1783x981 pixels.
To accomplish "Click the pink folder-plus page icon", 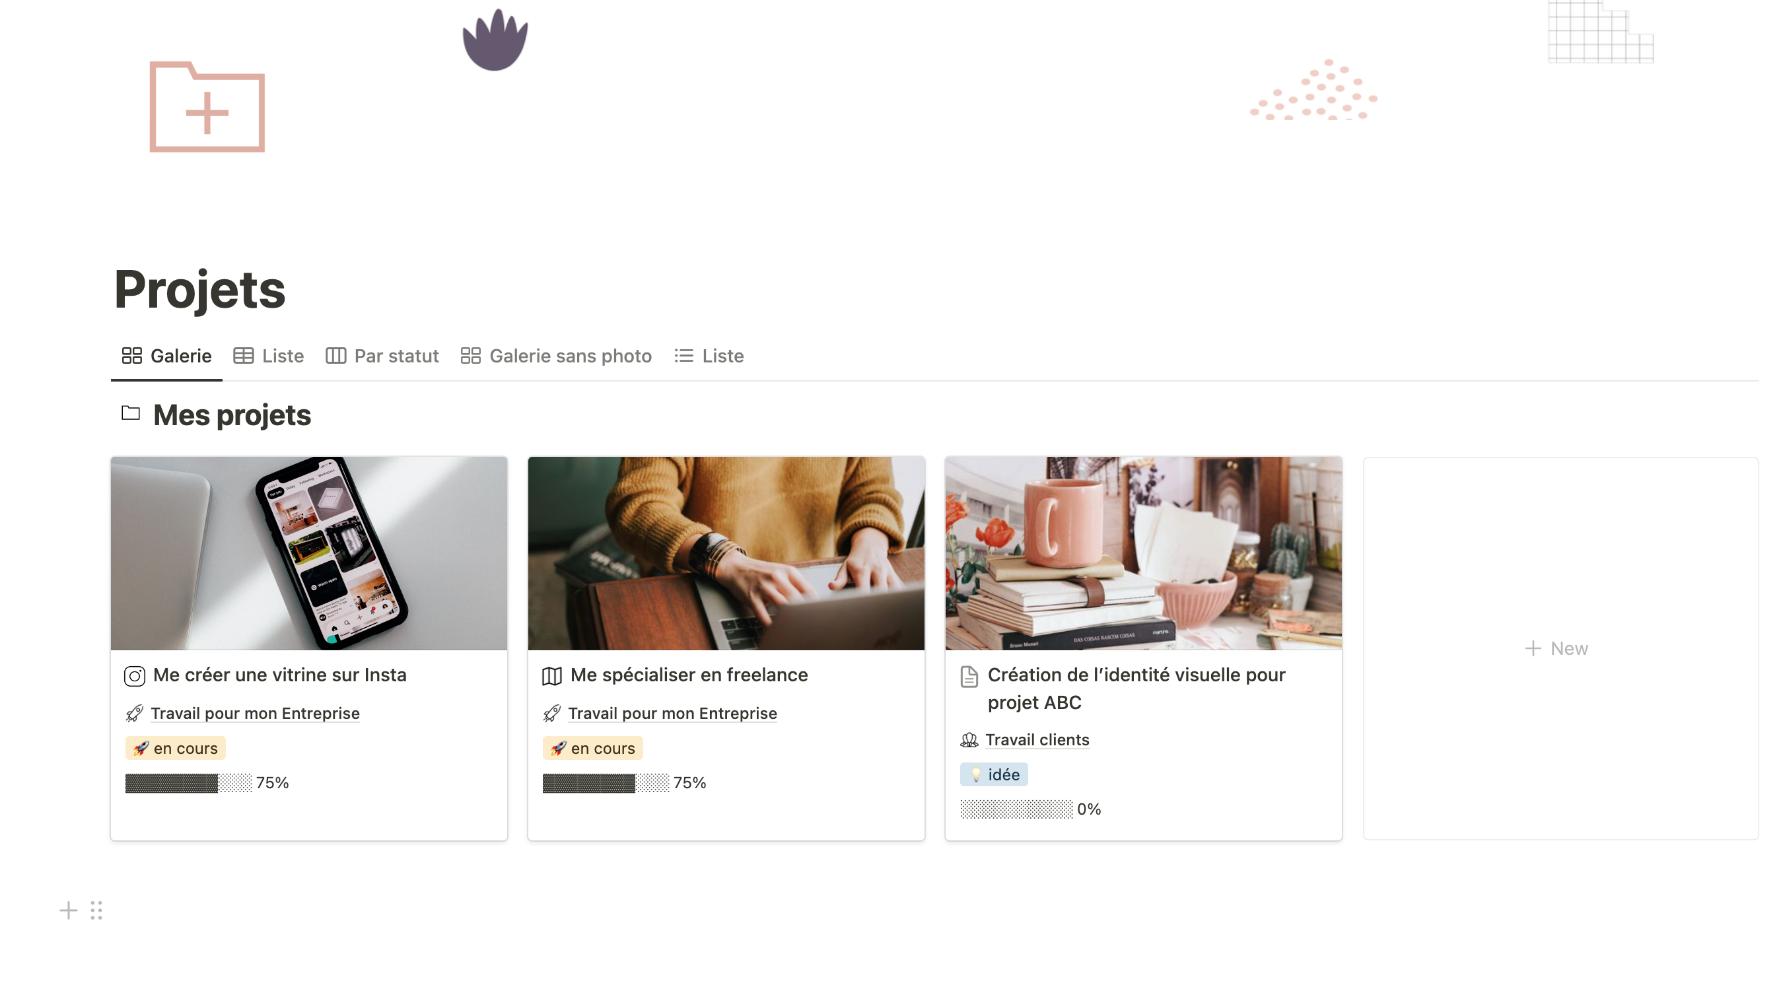I will (207, 106).
